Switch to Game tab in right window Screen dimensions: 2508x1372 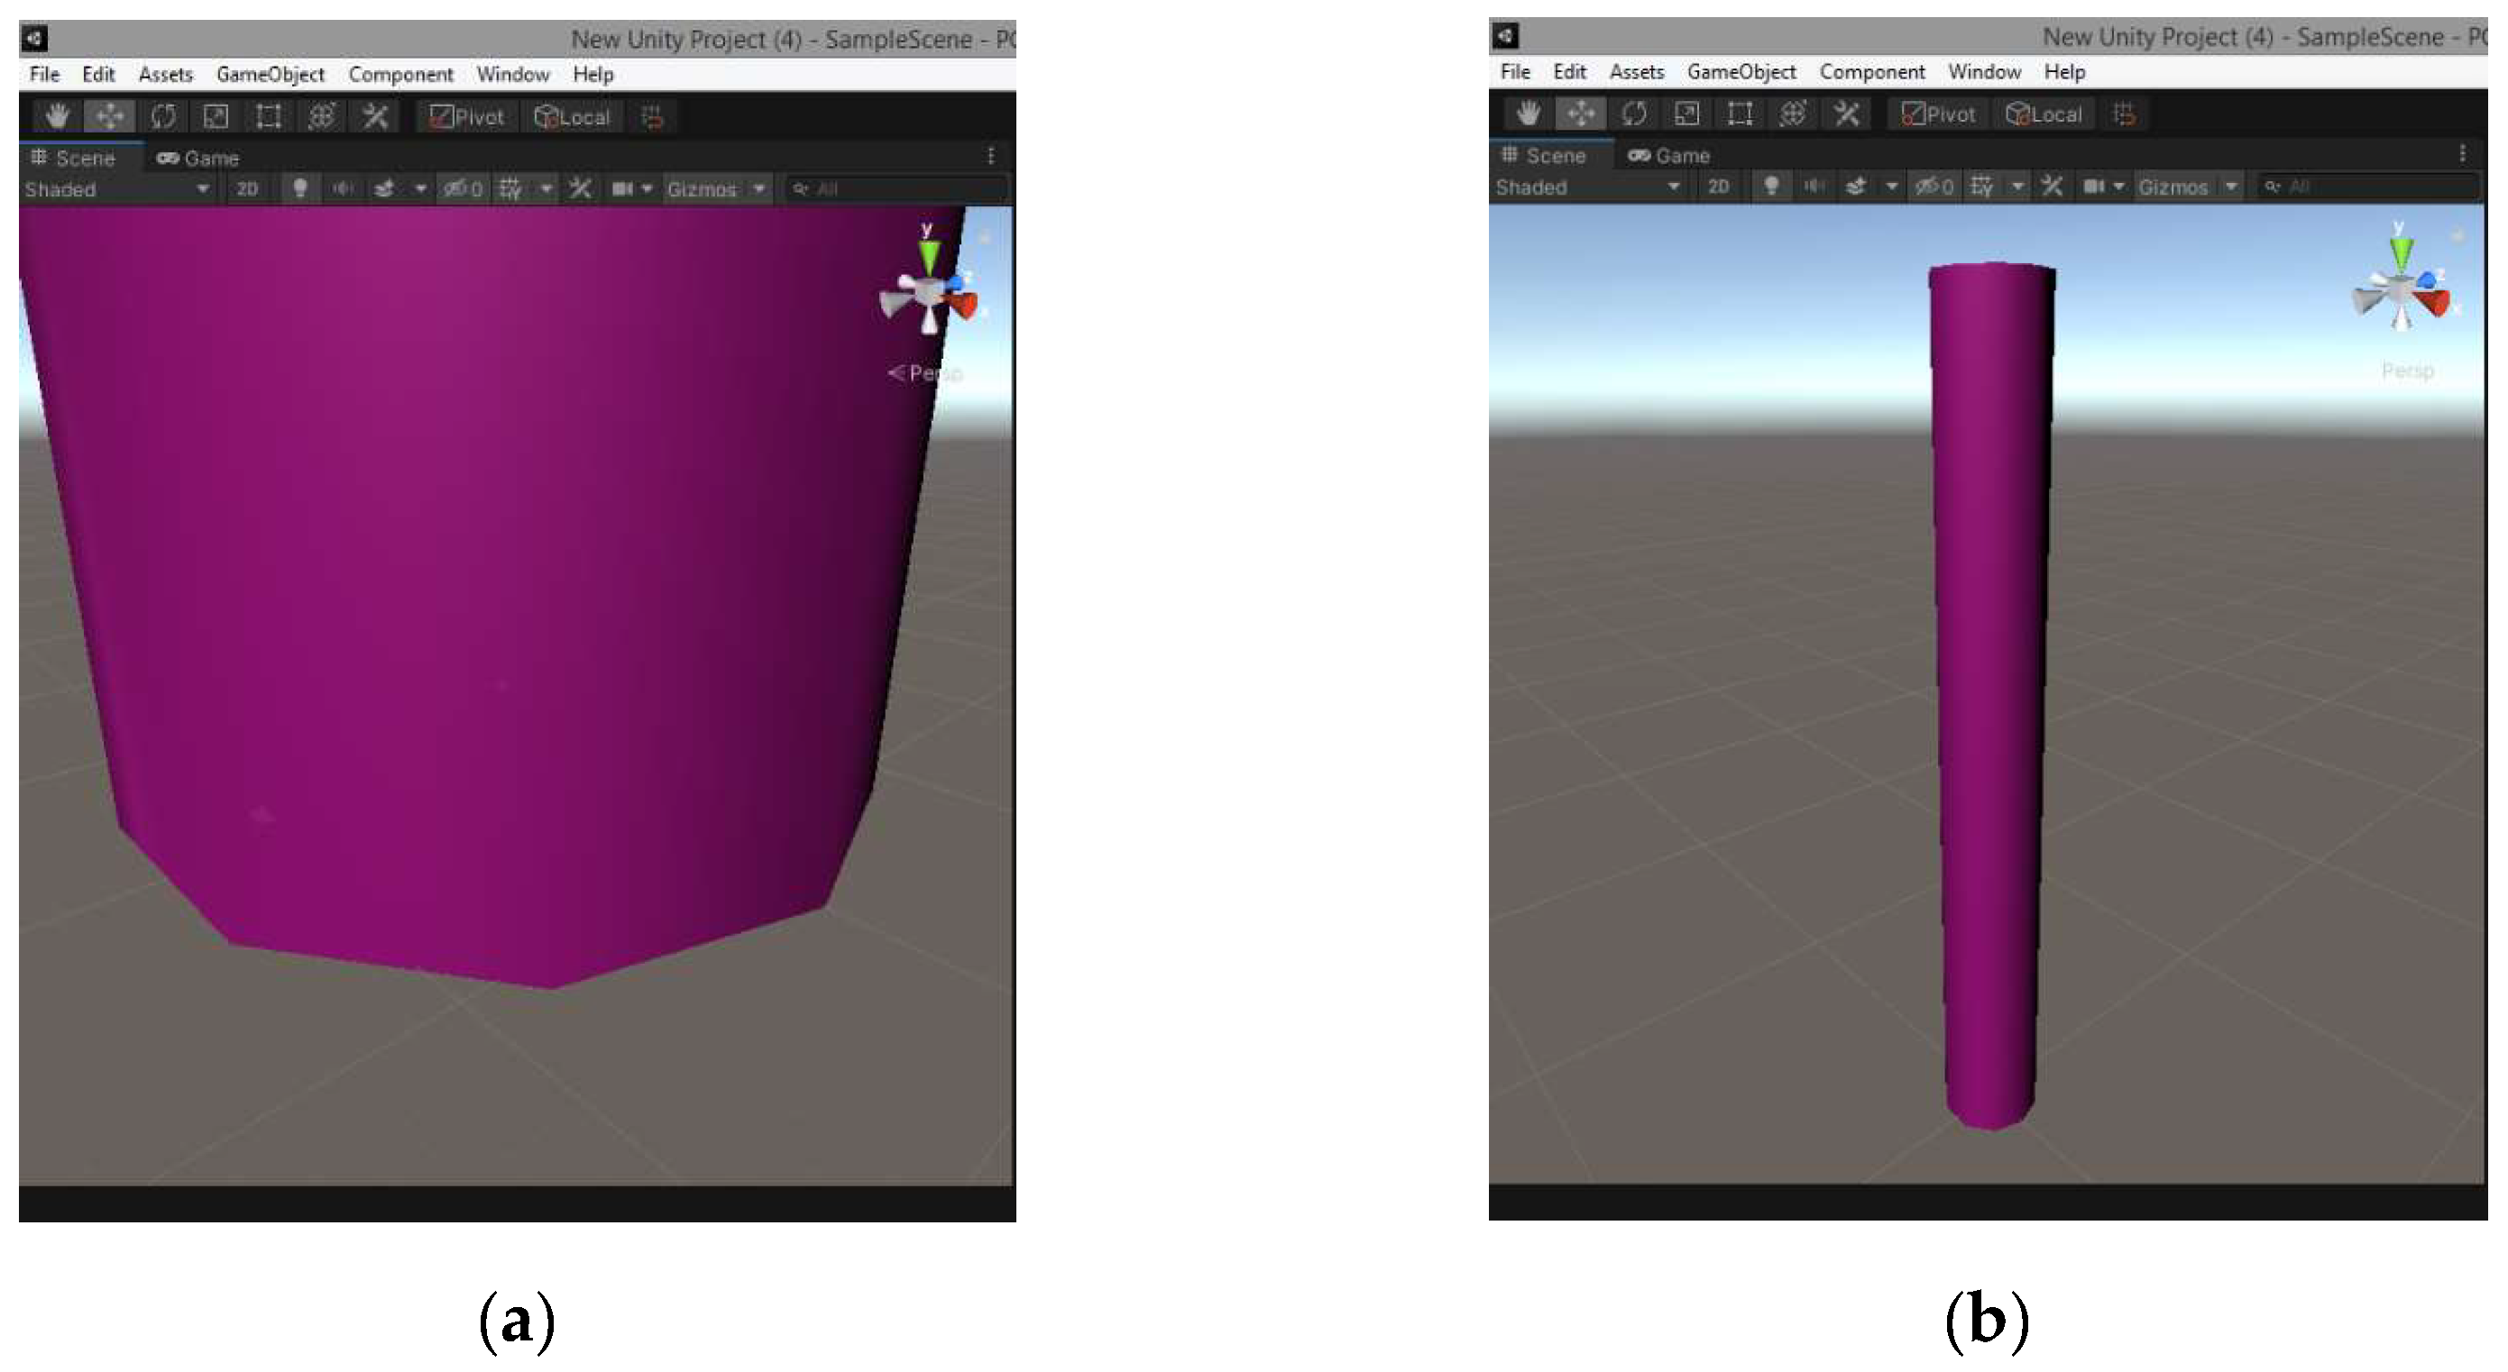[x=1669, y=156]
